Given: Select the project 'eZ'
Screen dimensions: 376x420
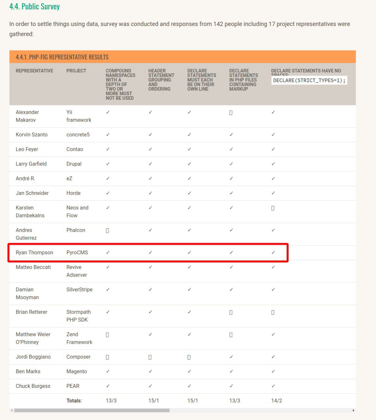Looking at the screenshot, I should point(69,178).
